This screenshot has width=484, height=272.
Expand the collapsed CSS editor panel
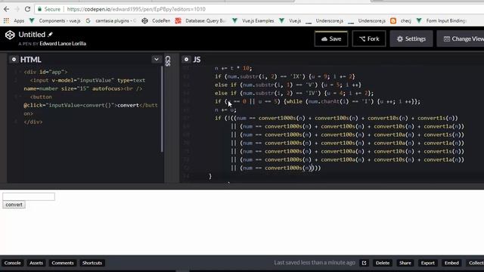[168, 60]
